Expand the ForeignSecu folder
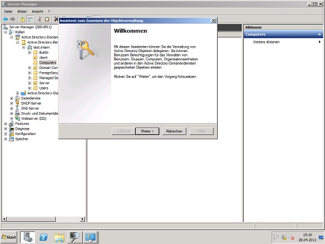 30,73
